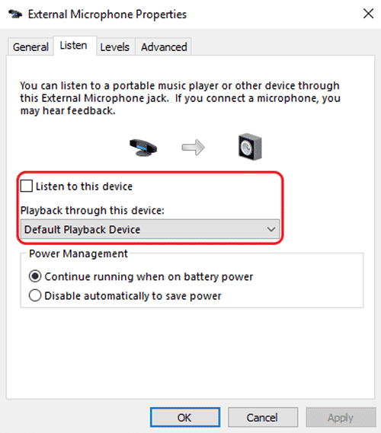Click the gray arrow between devices
Screen dimensions: 381x433
pos(194,147)
